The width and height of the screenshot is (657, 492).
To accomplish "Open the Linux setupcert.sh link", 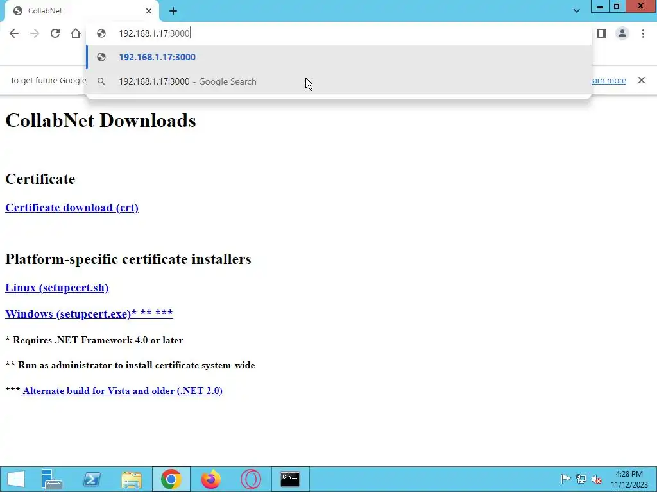I will coord(56,288).
